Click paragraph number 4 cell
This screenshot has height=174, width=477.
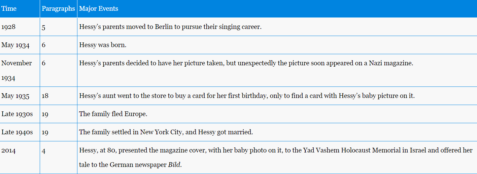point(44,150)
